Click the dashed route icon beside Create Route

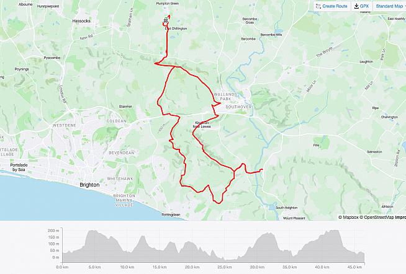pos(318,6)
